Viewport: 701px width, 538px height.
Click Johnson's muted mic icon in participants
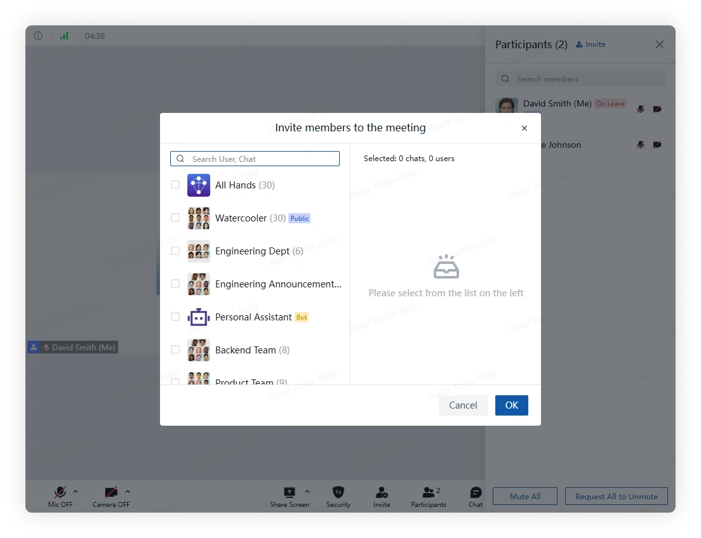click(x=641, y=145)
